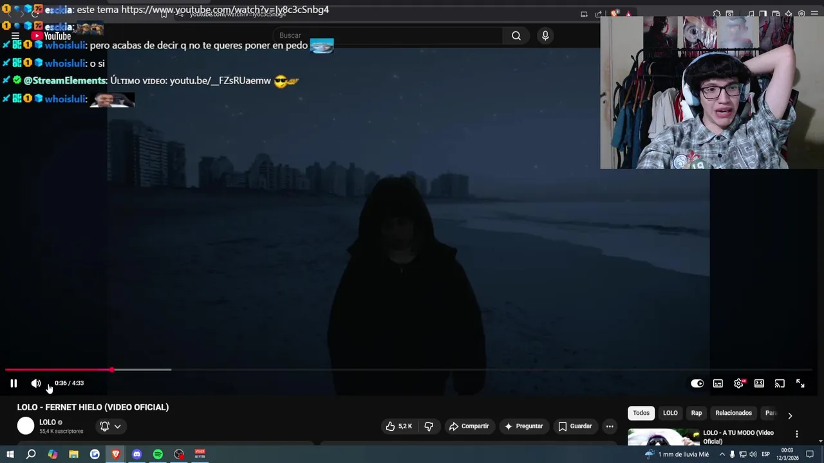Open system volume tray icon

(753, 455)
